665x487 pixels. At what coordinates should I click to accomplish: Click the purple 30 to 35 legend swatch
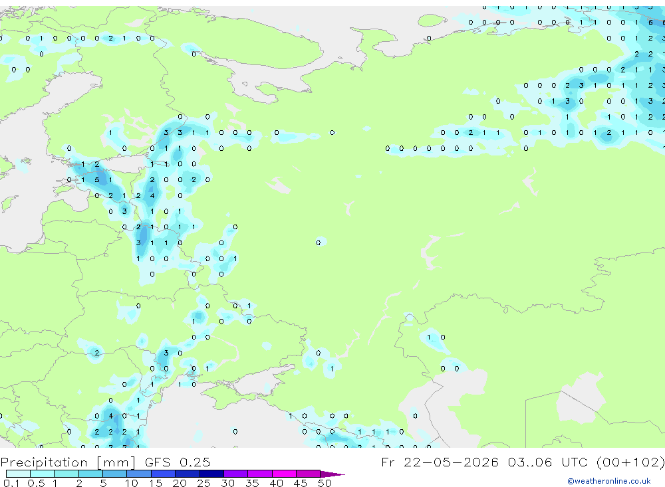(235, 474)
